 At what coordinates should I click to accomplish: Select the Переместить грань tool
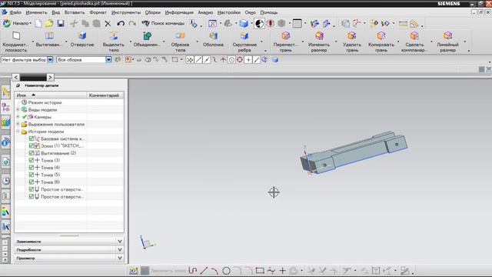[285, 42]
